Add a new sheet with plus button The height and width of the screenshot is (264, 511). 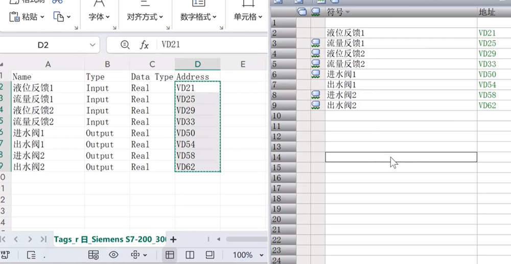click(173, 239)
